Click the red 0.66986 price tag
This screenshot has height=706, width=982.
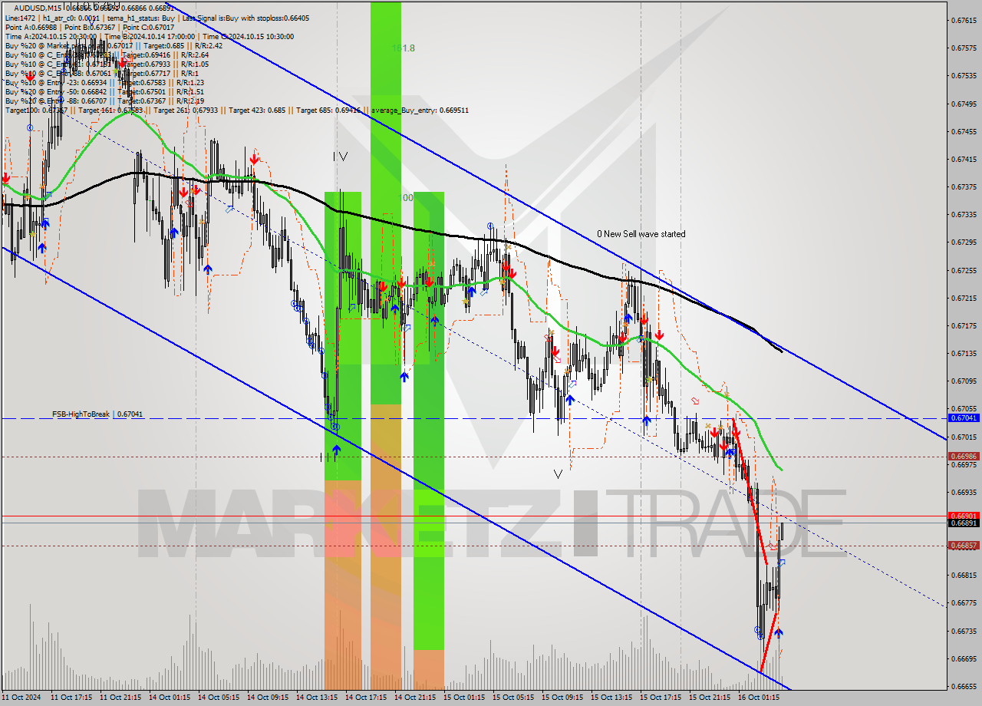coord(964,456)
